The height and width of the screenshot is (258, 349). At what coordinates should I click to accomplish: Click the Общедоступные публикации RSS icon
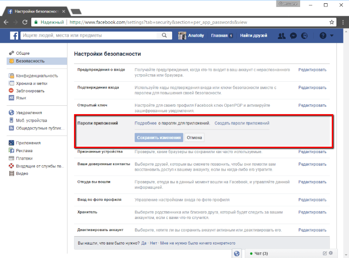[x=11, y=128]
